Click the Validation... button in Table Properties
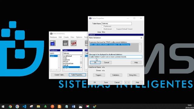The height and width of the screenshot is (109, 194). (x=116, y=75)
